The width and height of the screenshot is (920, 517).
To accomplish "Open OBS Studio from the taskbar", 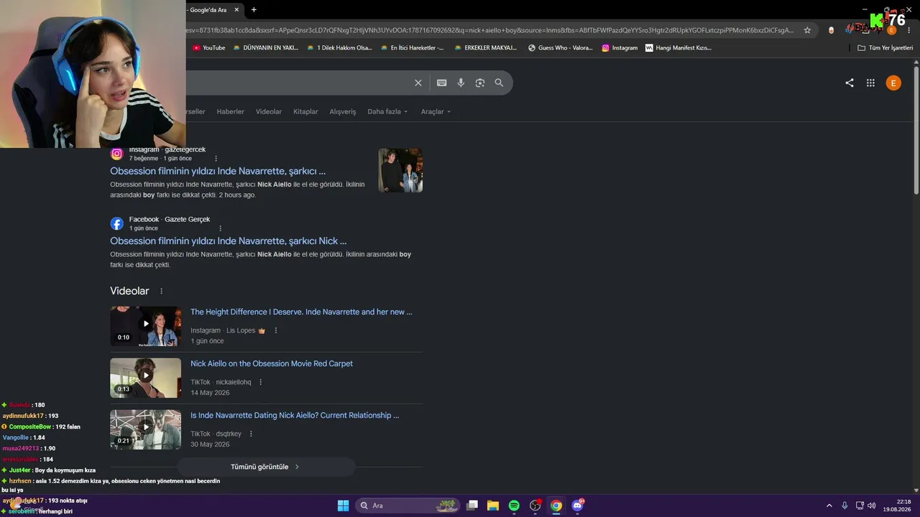I will (535, 506).
